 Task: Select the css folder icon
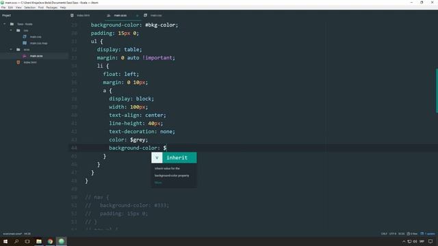coord(18,30)
